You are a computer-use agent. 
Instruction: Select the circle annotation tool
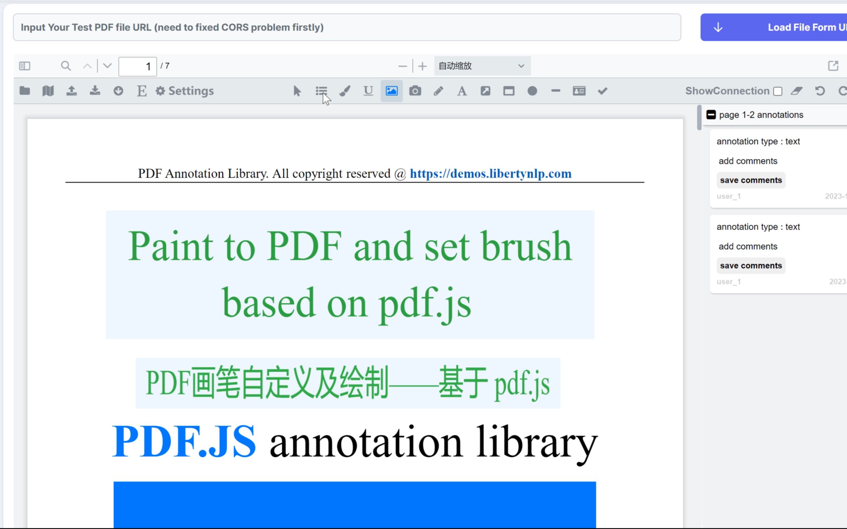coord(532,91)
